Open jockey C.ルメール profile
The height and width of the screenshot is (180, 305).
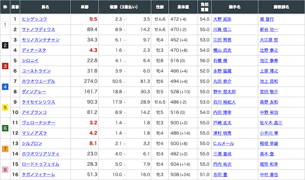(224, 143)
